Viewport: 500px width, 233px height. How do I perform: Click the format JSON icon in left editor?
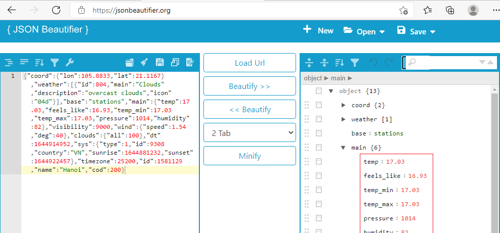9,63
